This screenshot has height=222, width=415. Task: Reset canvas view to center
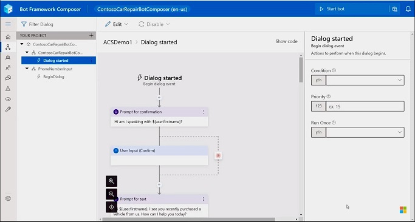click(111, 207)
